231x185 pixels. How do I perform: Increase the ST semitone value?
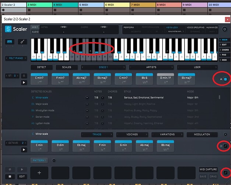coord(18,76)
